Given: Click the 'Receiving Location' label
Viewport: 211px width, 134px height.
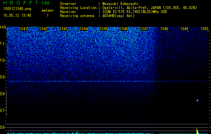Looking at the screenshot, I should click(x=78, y=8).
